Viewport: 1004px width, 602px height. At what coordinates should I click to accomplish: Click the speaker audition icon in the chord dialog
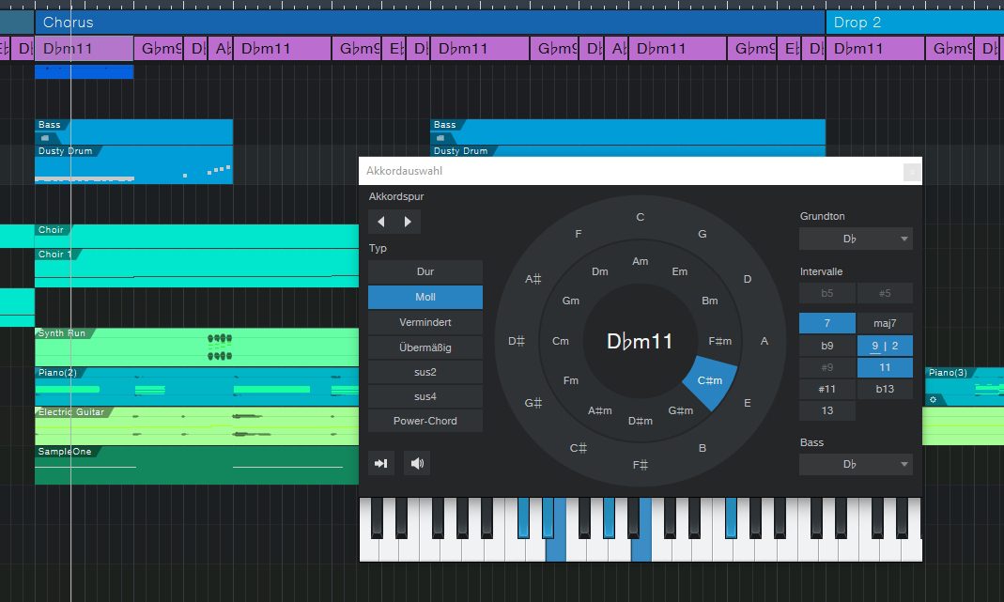(417, 463)
